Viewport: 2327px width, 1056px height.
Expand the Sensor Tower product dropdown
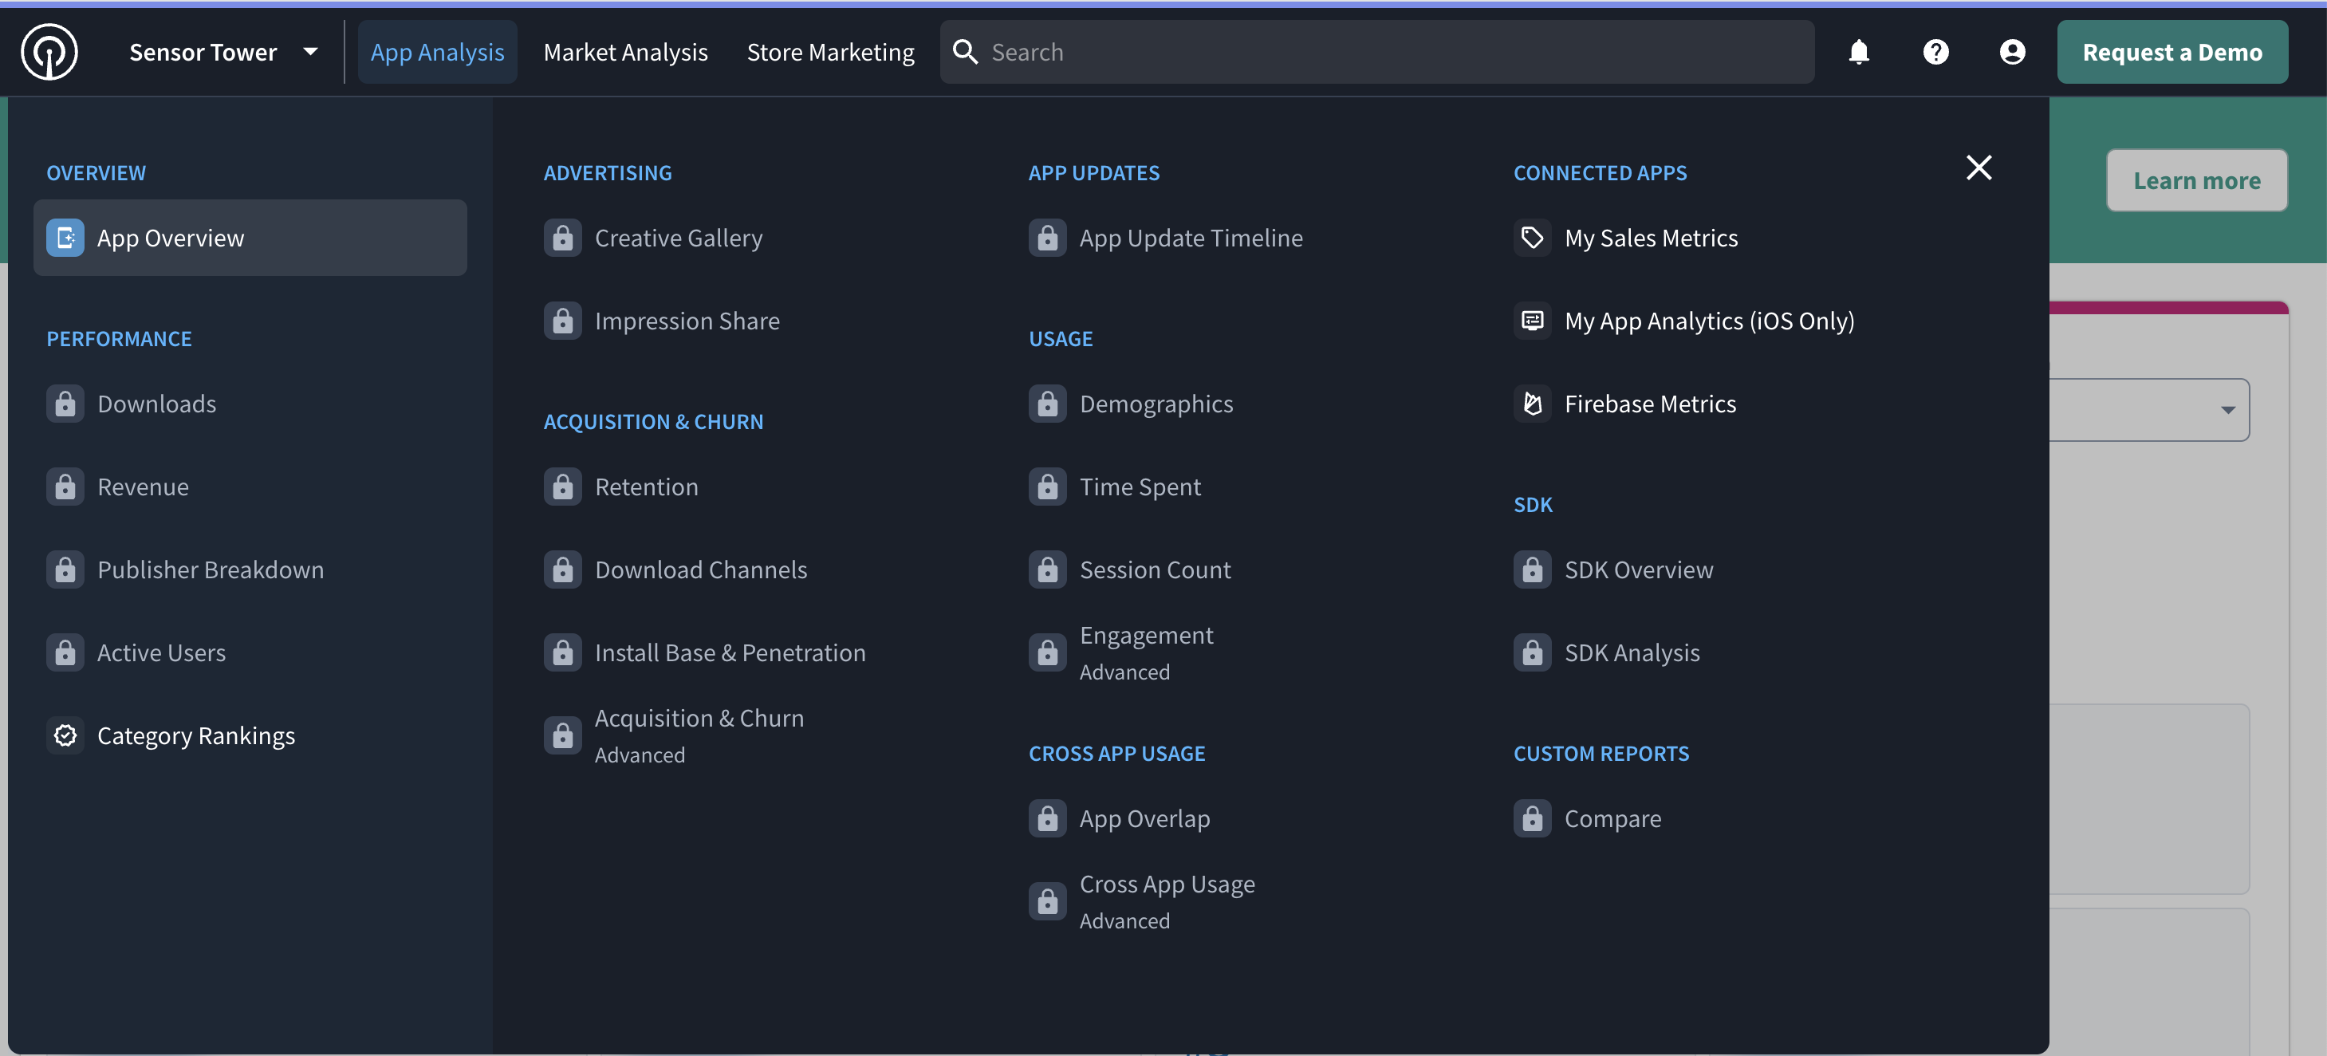coord(310,53)
